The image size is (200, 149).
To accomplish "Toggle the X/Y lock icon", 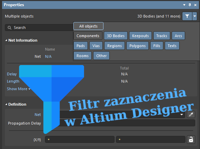I will tap(191, 139).
